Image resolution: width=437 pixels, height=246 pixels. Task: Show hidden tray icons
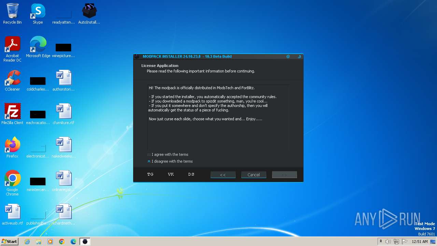(381, 241)
